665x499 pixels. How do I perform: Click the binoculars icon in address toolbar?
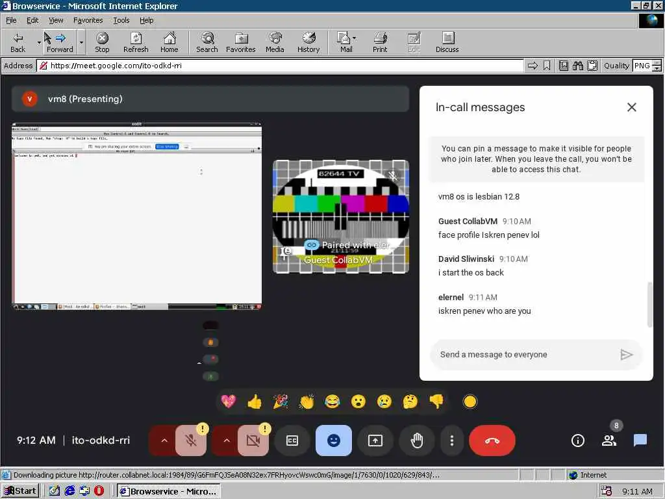pyautogui.click(x=577, y=66)
